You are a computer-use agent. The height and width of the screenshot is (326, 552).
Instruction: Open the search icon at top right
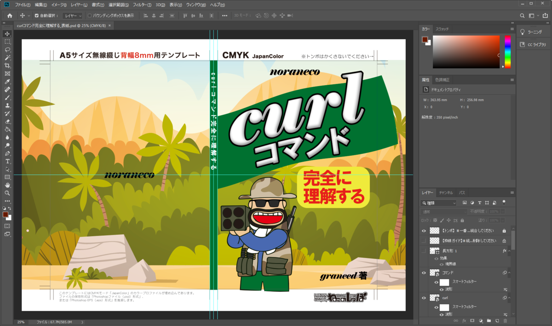[x=523, y=15]
